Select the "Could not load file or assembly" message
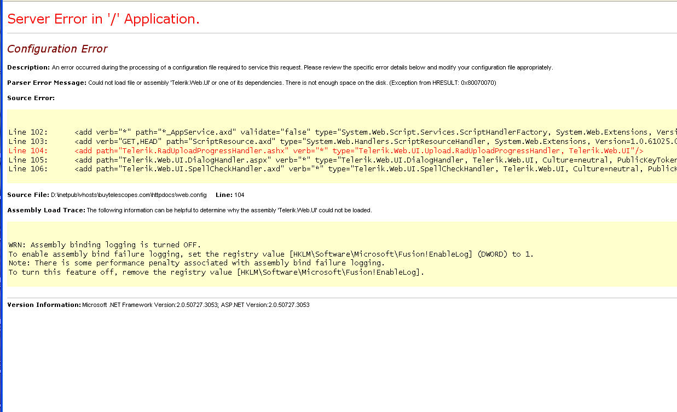 [292, 83]
